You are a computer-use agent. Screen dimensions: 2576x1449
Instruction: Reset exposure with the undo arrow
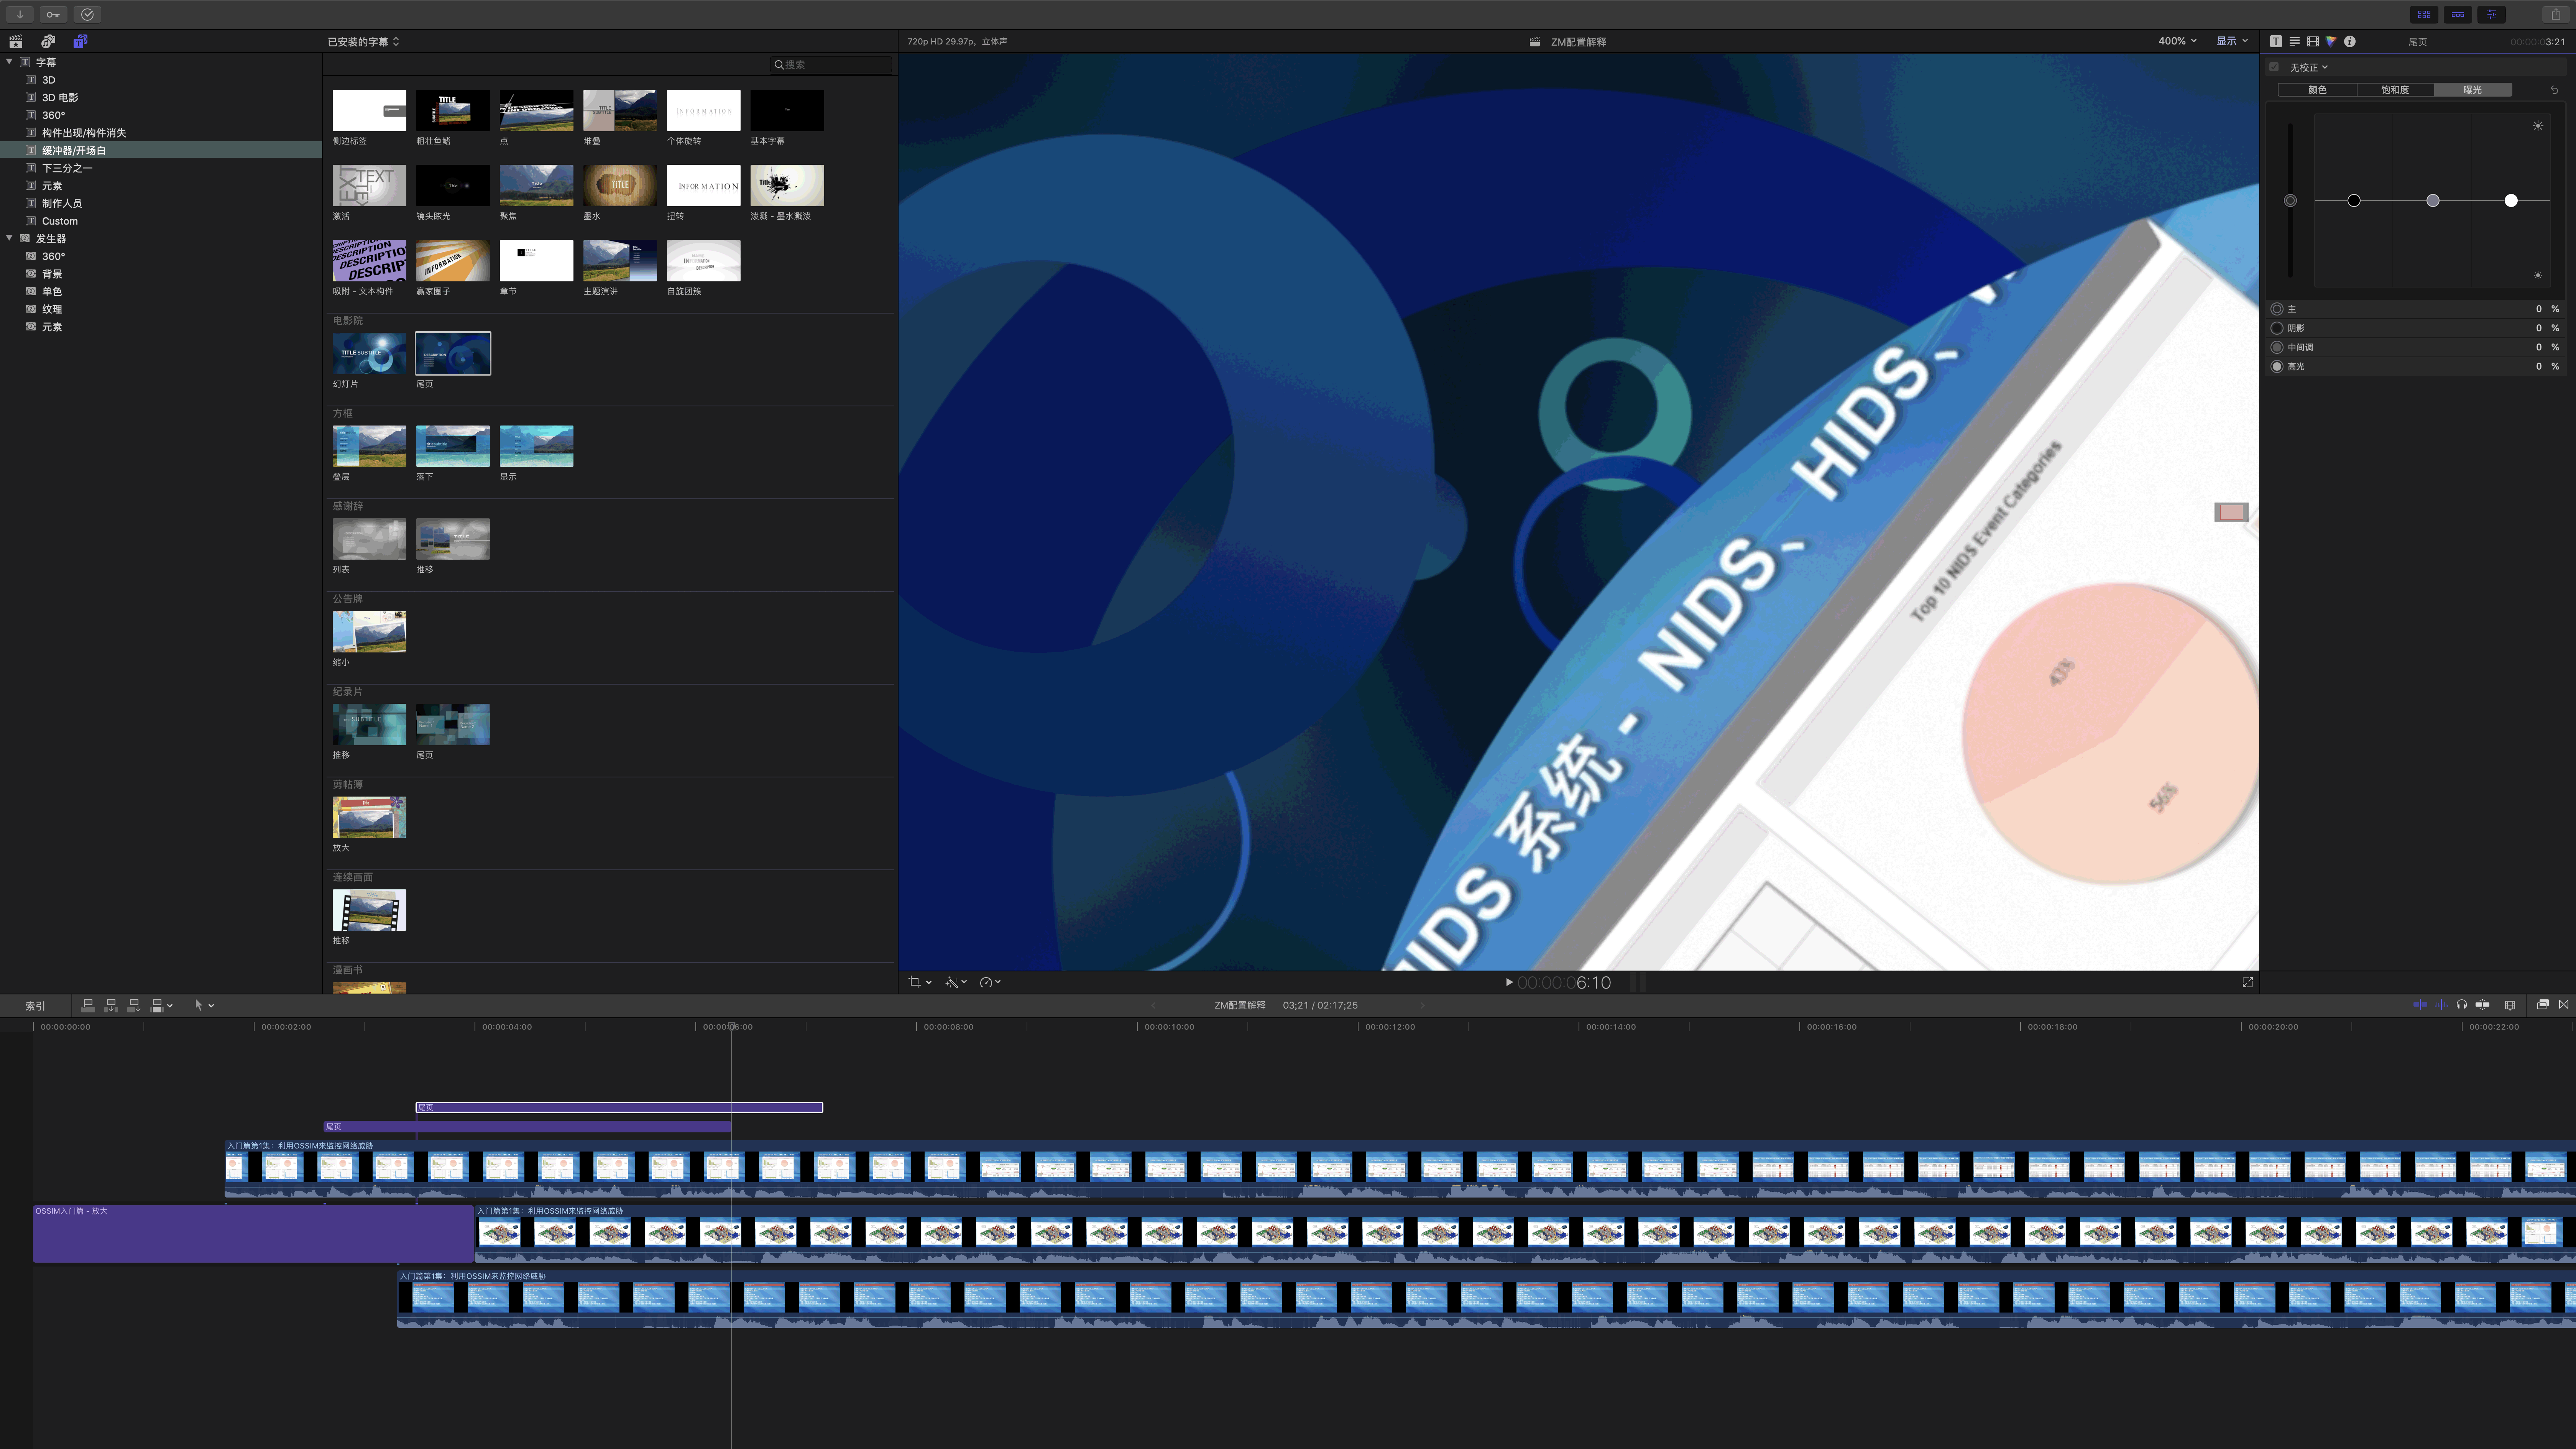point(2554,90)
